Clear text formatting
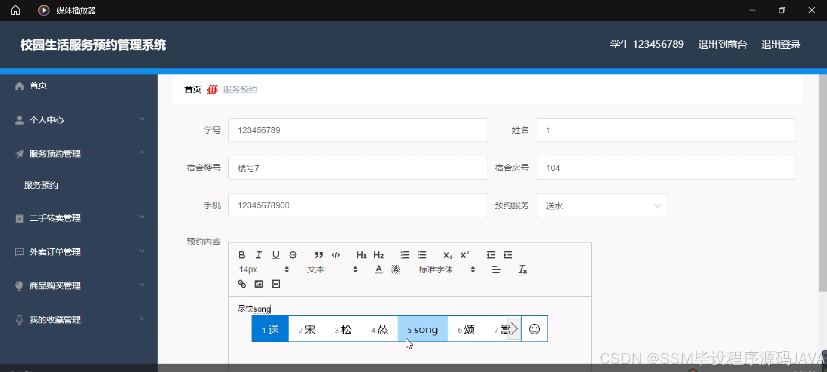 point(522,270)
